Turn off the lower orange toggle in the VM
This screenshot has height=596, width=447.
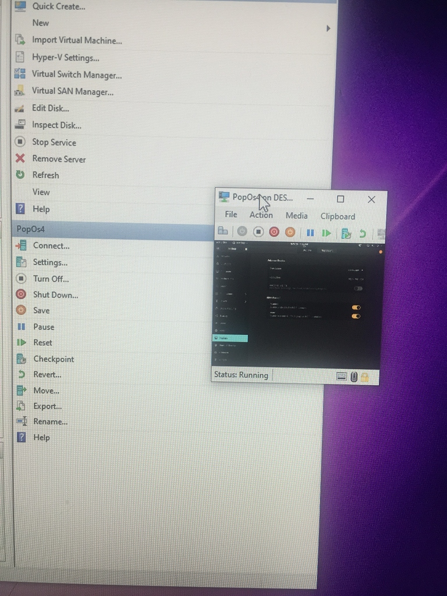click(356, 316)
